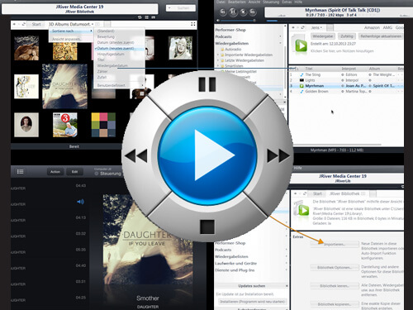Screen dimensions: 413x310
Task: Click the 'Ansicht anpassen...' menu entry
Action: pos(67,39)
